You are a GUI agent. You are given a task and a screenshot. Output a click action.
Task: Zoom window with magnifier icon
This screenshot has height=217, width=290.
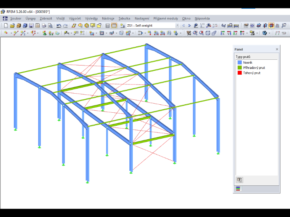[x=195, y=33]
